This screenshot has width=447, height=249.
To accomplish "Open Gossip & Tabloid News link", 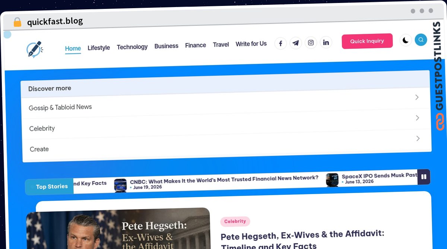I will coord(60,107).
